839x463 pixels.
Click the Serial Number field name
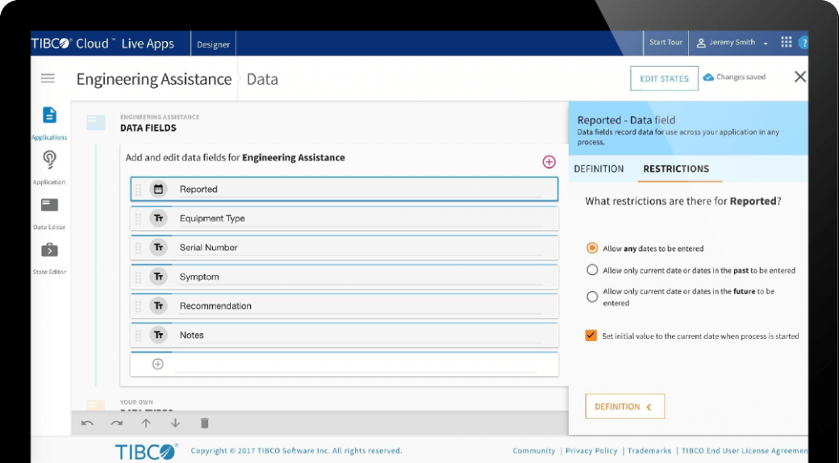point(360,248)
